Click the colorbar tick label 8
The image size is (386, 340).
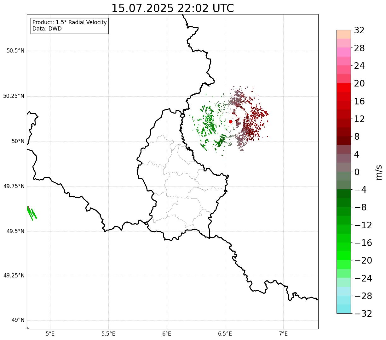tap(357, 137)
